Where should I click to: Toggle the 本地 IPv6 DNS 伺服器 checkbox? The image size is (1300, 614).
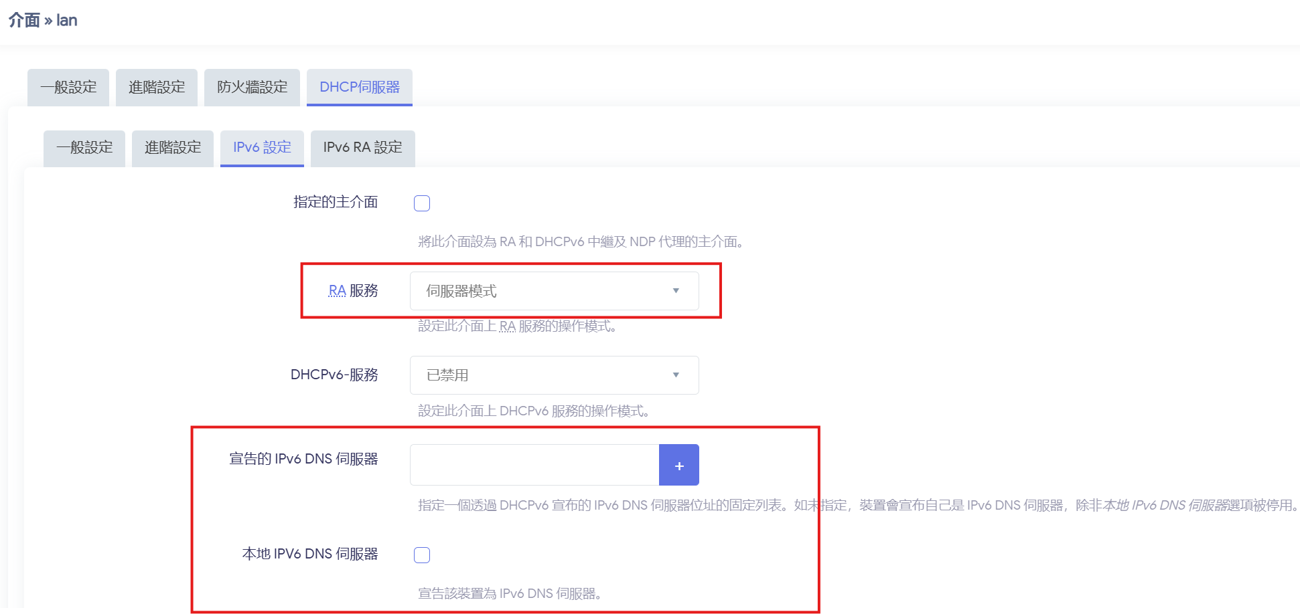[422, 555]
